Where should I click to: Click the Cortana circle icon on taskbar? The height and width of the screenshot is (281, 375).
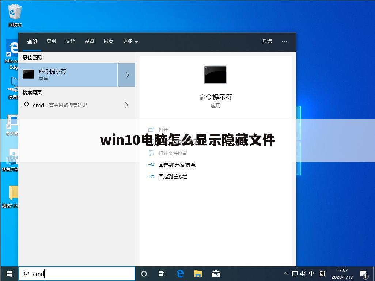coord(144,273)
